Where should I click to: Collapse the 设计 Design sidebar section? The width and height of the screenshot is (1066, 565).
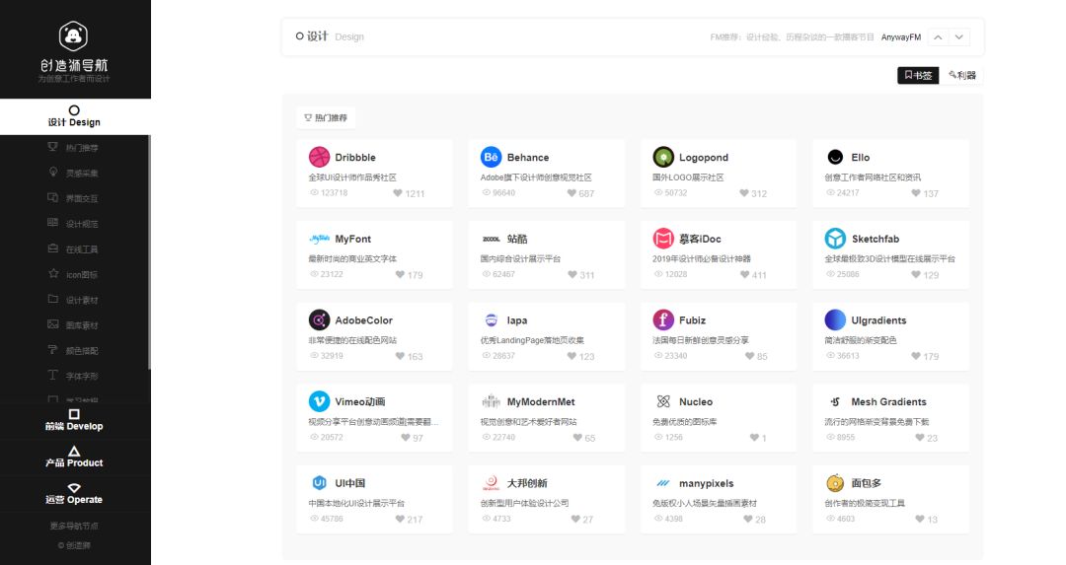pos(74,116)
